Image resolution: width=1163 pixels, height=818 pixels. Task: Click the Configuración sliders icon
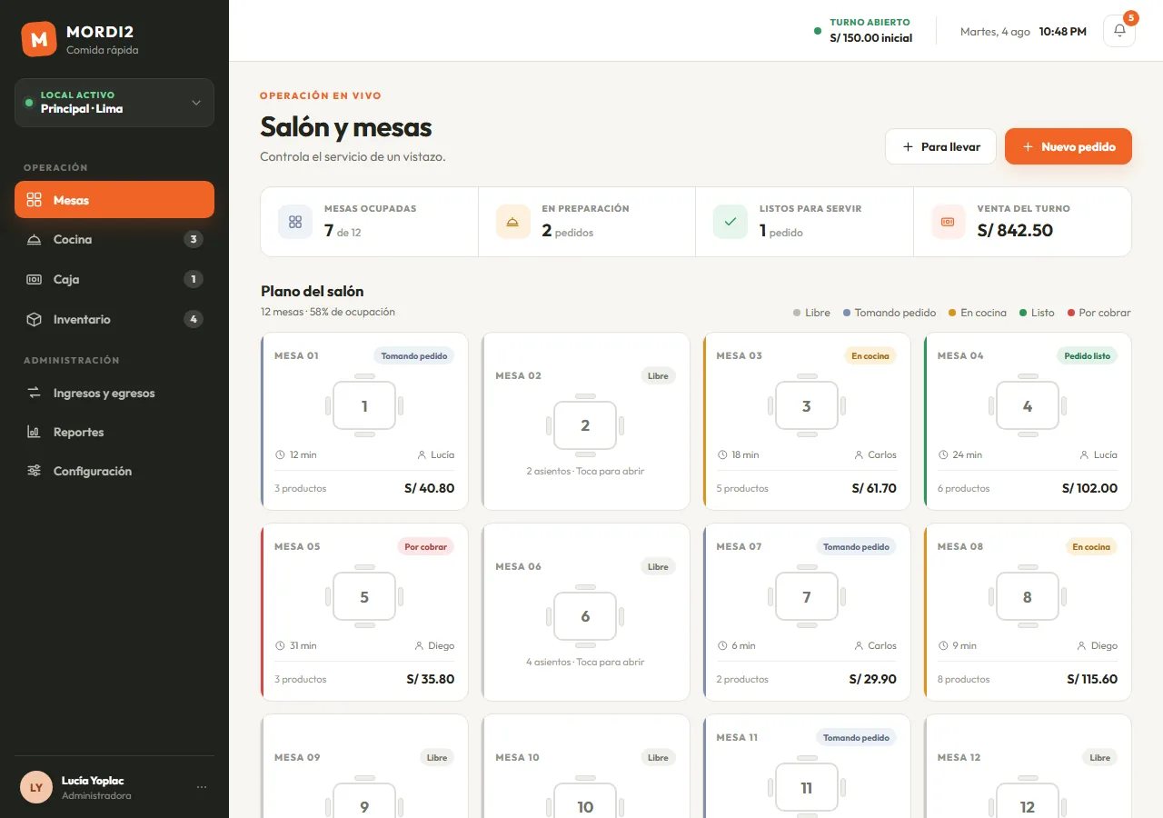(x=35, y=472)
